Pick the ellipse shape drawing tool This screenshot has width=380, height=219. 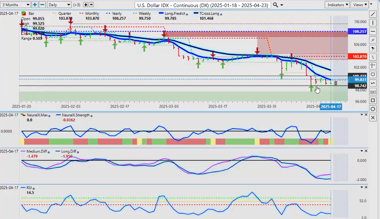point(373,109)
